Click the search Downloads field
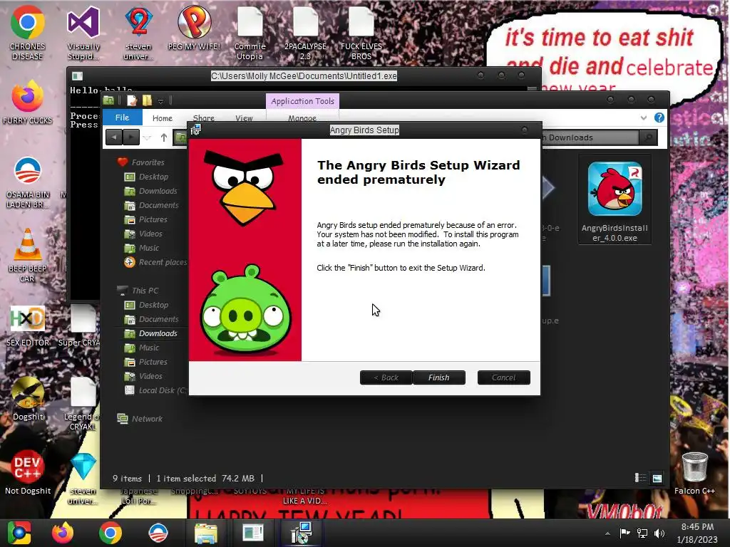 click(x=590, y=137)
